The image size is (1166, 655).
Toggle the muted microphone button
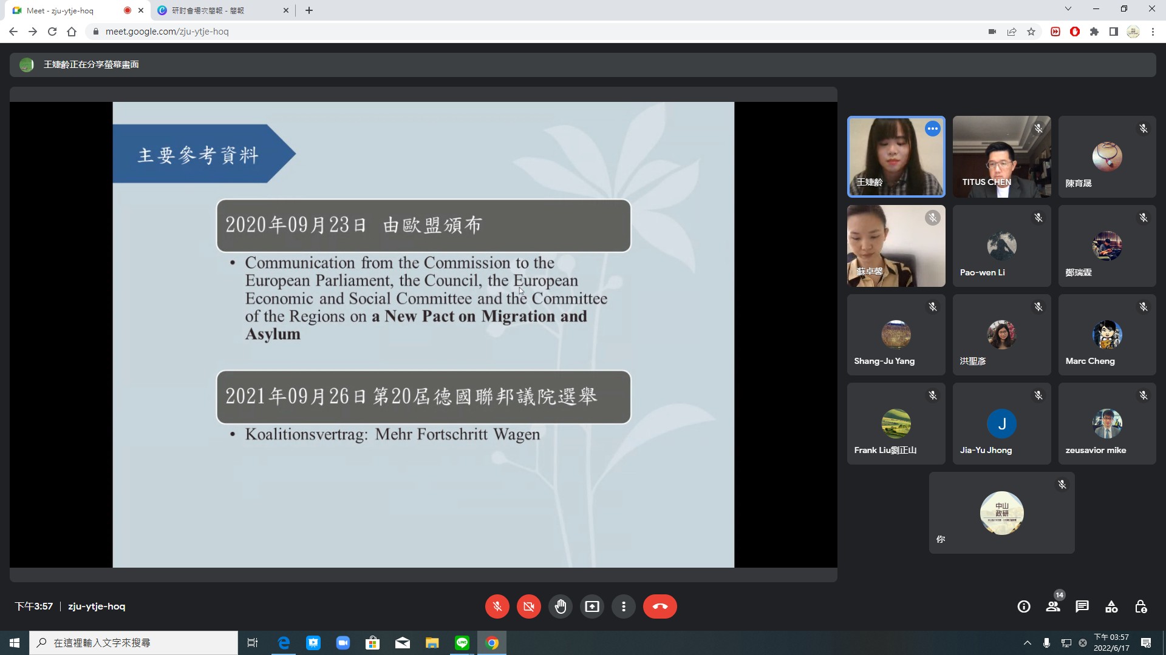tap(497, 606)
